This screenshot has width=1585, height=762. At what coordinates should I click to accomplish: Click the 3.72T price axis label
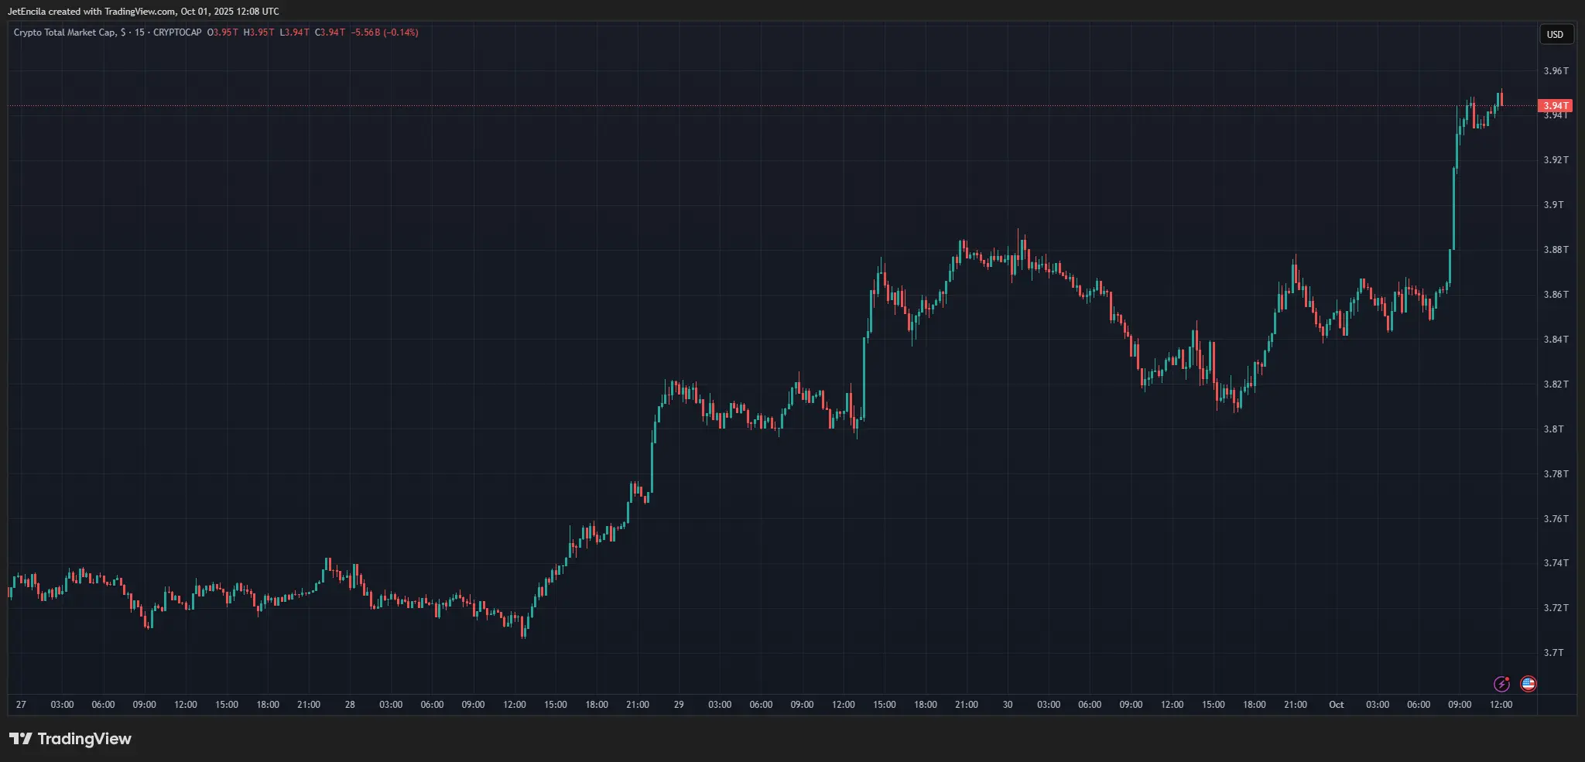coord(1556,608)
